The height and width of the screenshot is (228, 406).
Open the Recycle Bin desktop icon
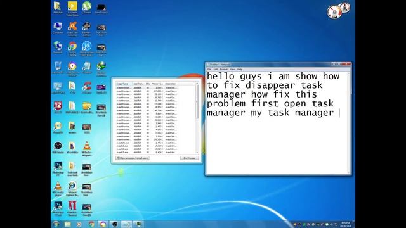pyautogui.click(x=58, y=68)
